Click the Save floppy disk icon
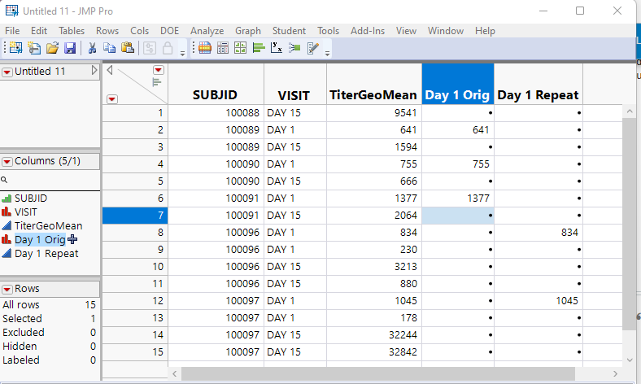 tap(70, 48)
